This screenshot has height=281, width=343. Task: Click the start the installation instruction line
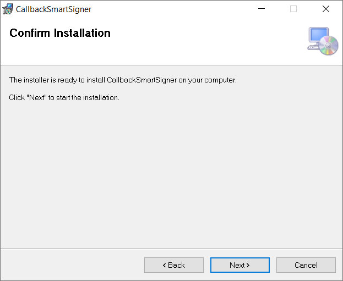64,97
